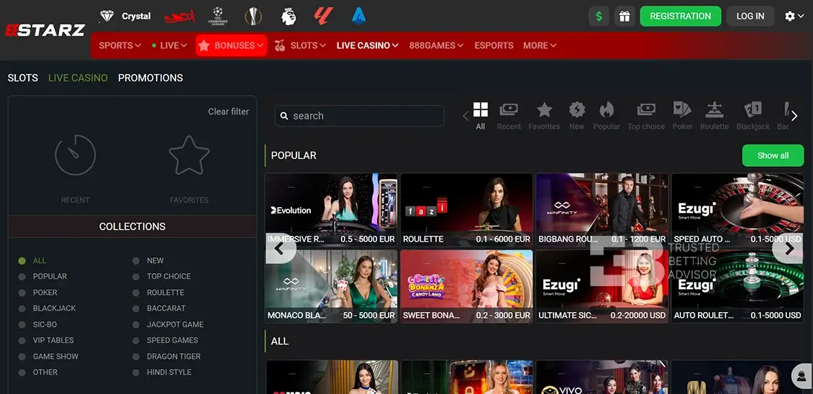Screen dimensions: 813x394
Task: Expand the LIVE dropdown menu
Action: pos(170,45)
